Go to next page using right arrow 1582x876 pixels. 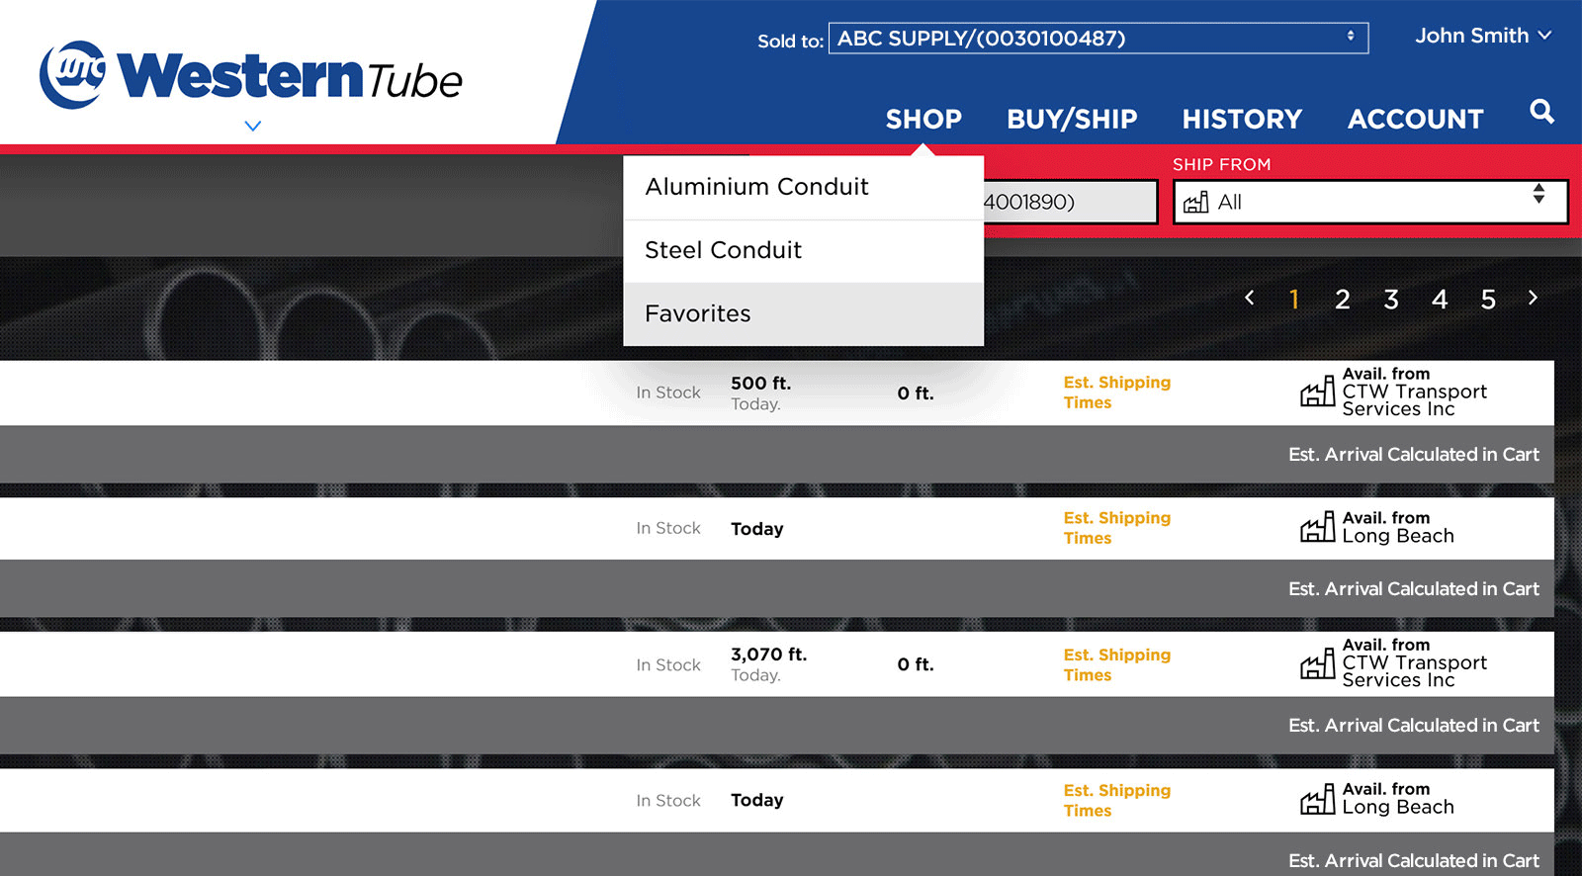click(x=1533, y=298)
